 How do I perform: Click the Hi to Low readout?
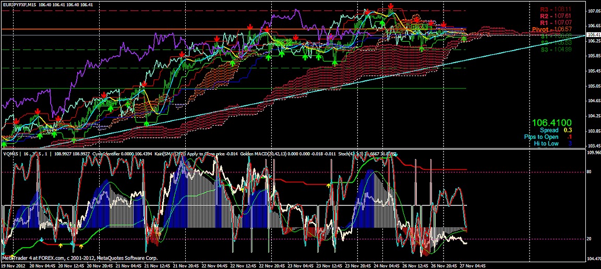[552, 144]
